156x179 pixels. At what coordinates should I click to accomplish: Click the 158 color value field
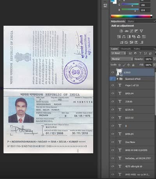(x=145, y=5)
